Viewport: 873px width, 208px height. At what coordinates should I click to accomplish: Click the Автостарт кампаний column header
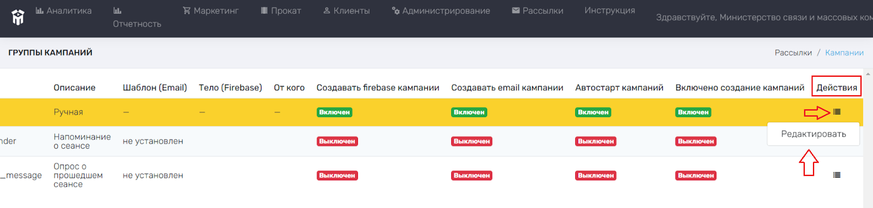point(619,88)
